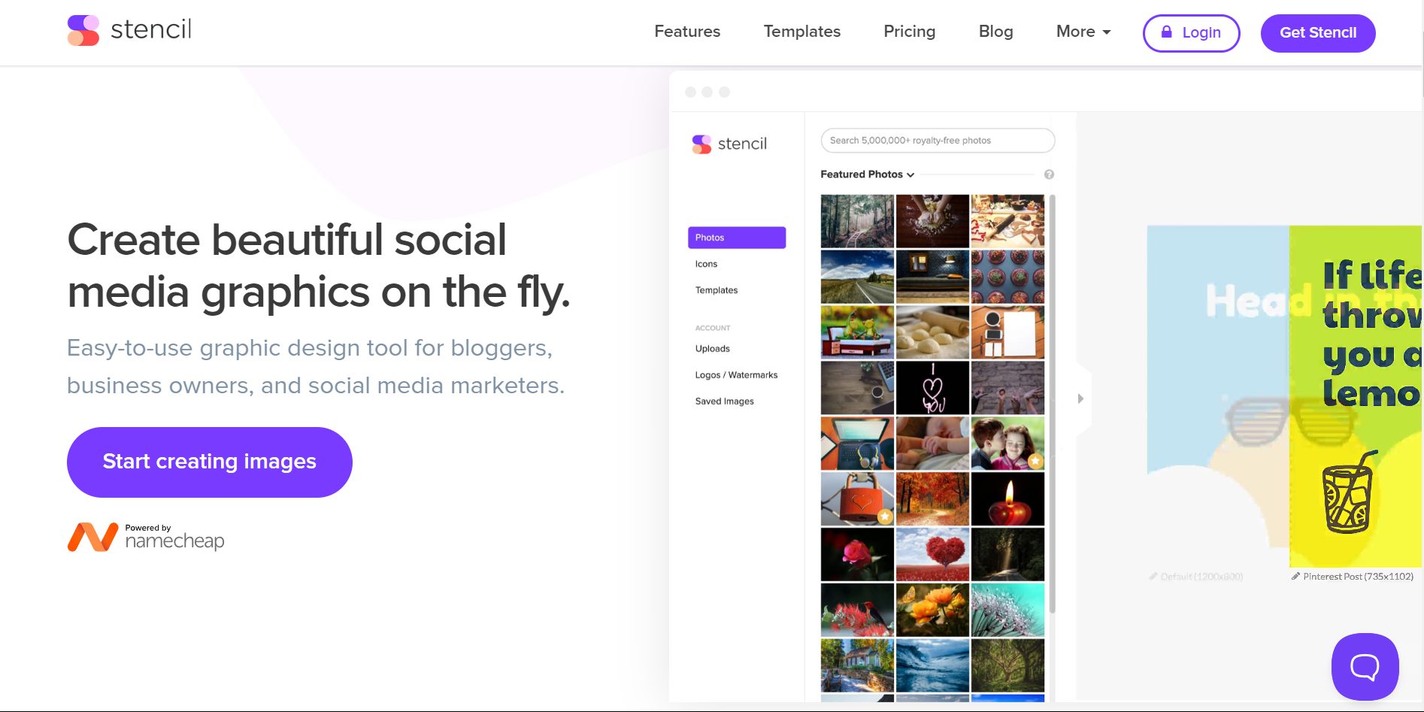Select the cozy window bedroom photo

(932, 277)
